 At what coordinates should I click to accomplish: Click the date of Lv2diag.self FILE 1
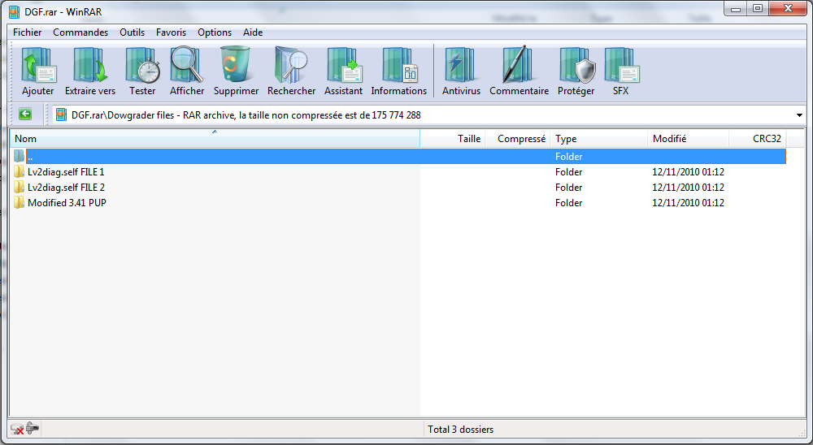click(x=688, y=172)
